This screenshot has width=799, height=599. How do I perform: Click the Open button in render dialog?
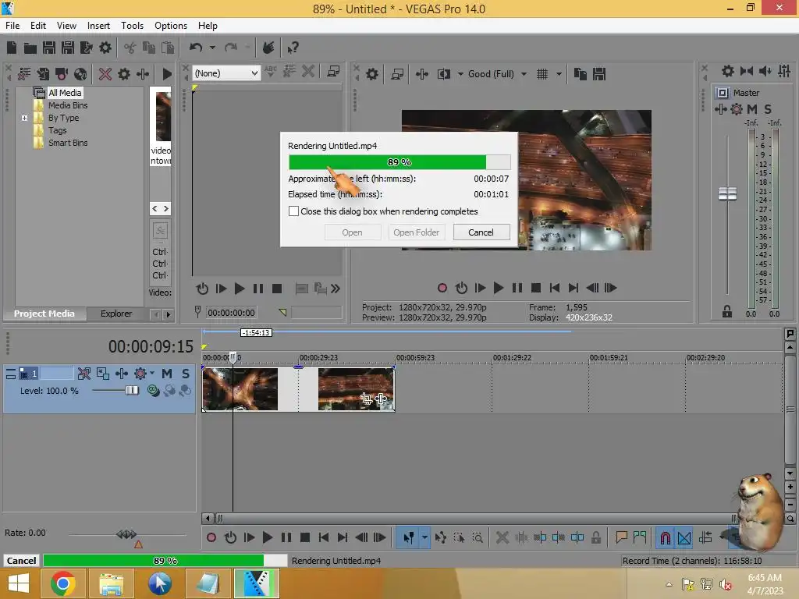tap(352, 232)
